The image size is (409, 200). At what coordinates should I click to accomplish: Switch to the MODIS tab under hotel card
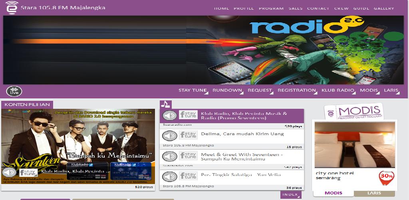(x=334, y=193)
